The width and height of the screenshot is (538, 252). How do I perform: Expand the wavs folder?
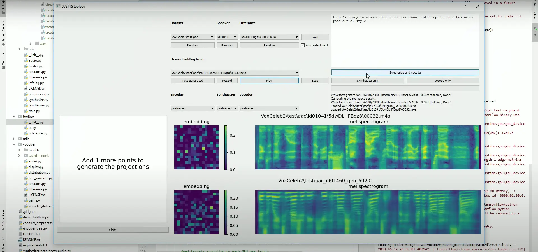pyautogui.click(x=31, y=44)
